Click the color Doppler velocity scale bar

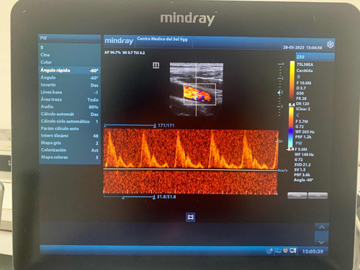tap(291, 127)
